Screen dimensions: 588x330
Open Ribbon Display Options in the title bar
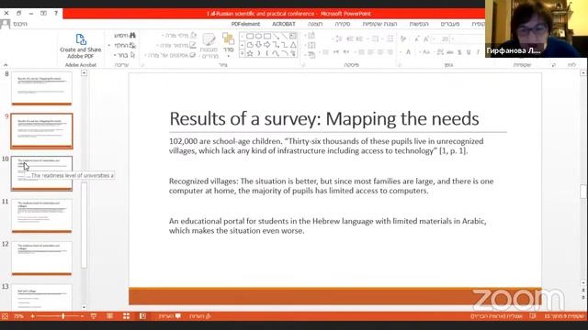(43, 13)
